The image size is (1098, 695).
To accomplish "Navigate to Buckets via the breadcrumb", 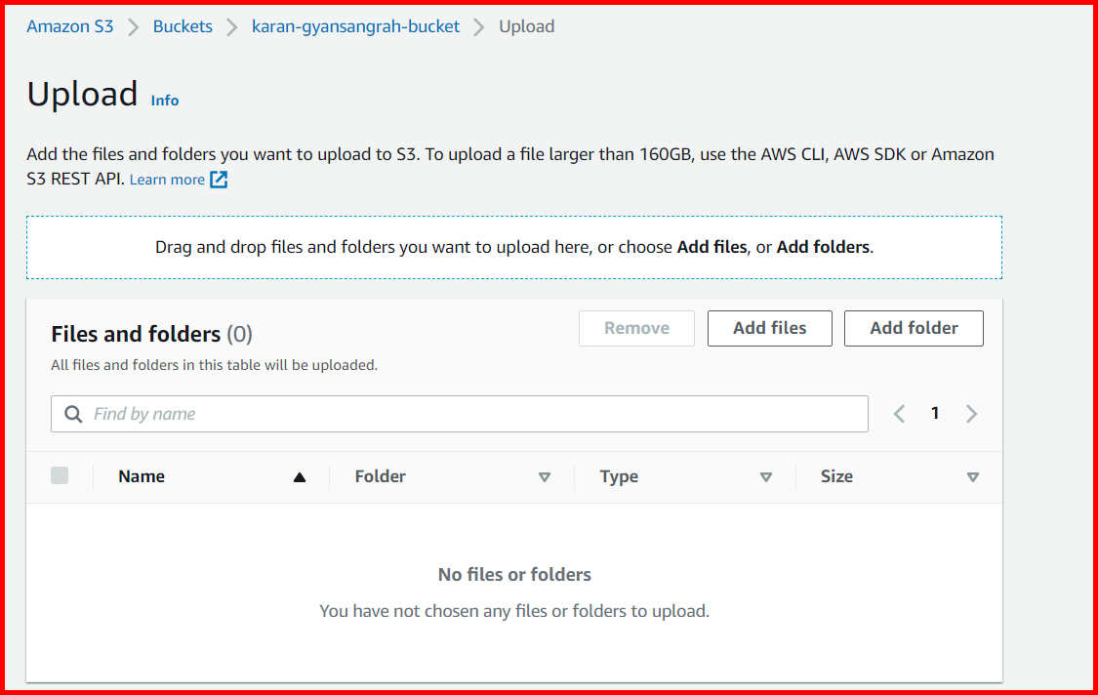I will (x=183, y=26).
